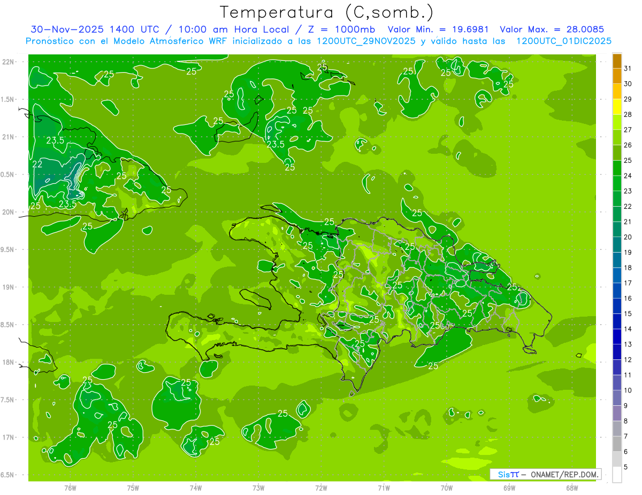Click the legend value 5
Viewport: 642px width, 495px height.
pos(626,467)
